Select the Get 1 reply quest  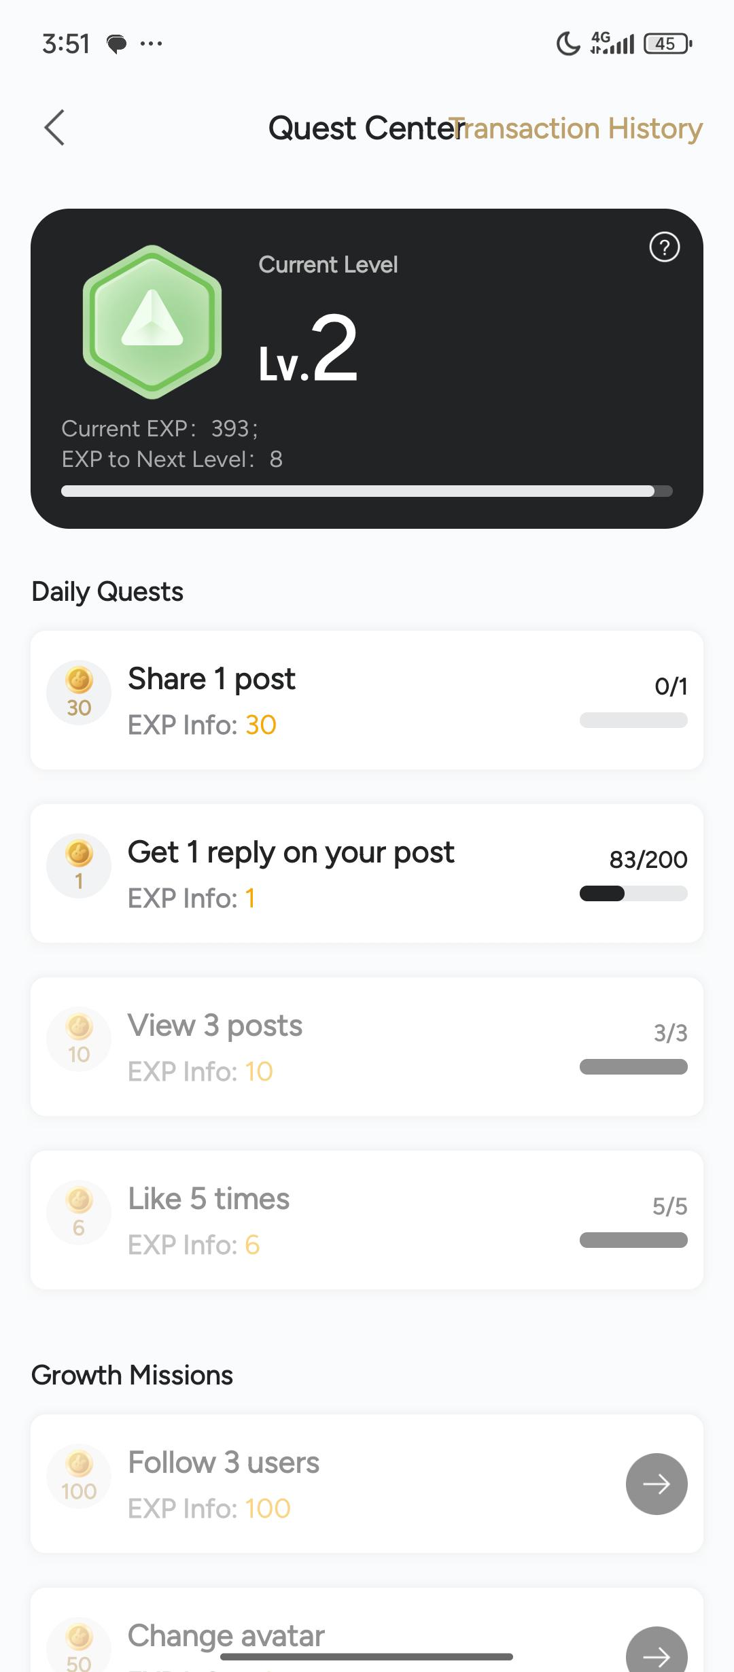click(291, 852)
